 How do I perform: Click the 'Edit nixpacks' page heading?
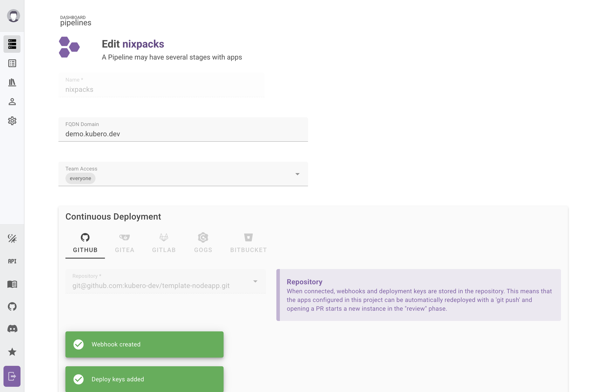click(133, 44)
